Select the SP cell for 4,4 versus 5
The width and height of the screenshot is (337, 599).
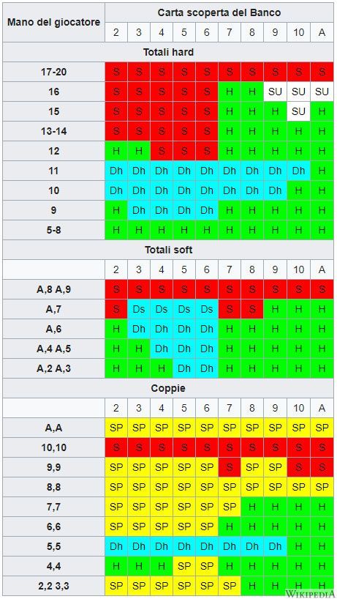[x=184, y=566]
